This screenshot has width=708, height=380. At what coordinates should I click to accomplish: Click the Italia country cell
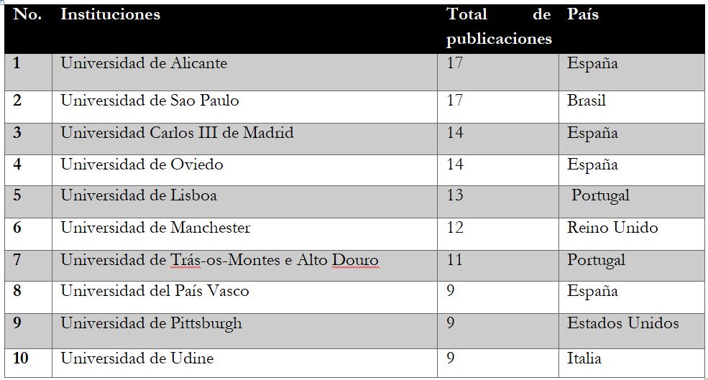pos(632,363)
